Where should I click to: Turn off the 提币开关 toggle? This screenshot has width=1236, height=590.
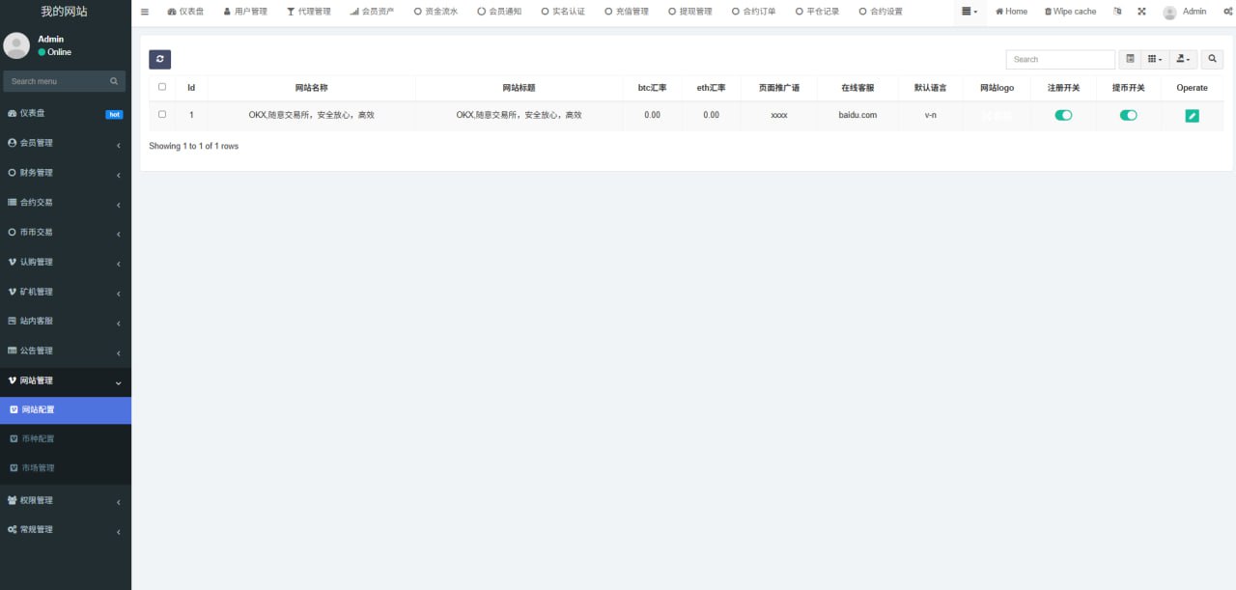click(1128, 115)
